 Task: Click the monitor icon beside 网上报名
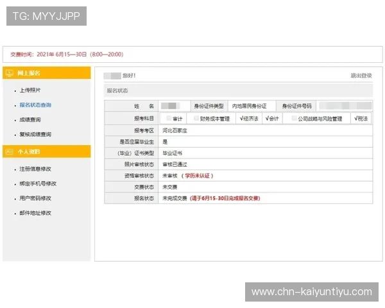click(x=10, y=73)
